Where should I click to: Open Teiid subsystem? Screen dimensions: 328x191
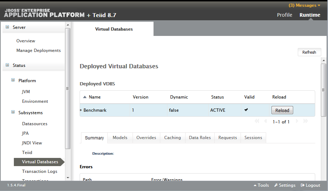click(27, 153)
